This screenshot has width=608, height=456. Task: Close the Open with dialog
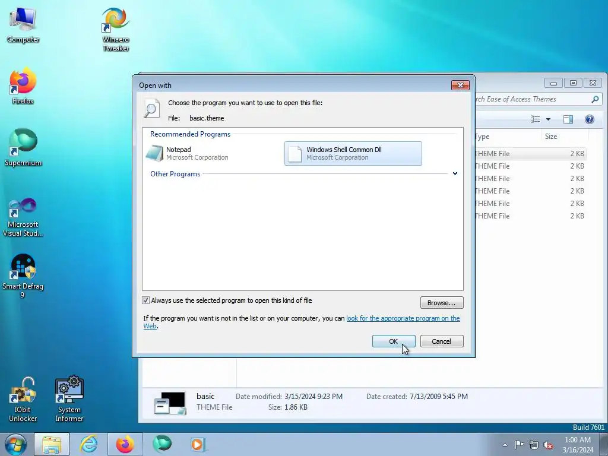pos(460,85)
